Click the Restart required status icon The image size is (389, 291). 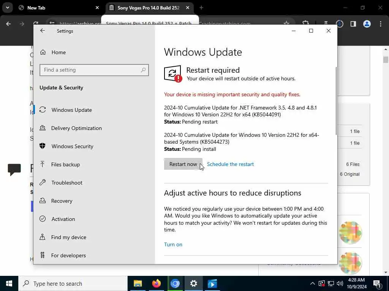tap(173, 74)
